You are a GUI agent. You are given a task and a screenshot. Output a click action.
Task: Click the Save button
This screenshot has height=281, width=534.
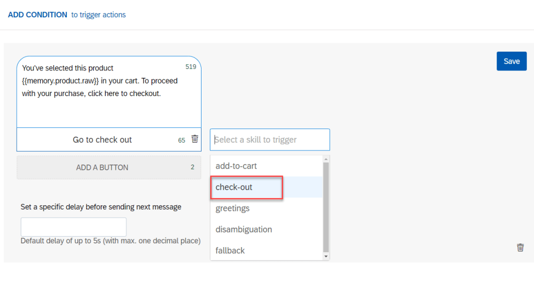pos(512,61)
